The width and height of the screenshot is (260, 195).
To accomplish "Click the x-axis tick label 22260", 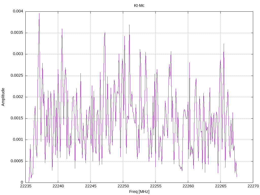I will click(188, 186).
